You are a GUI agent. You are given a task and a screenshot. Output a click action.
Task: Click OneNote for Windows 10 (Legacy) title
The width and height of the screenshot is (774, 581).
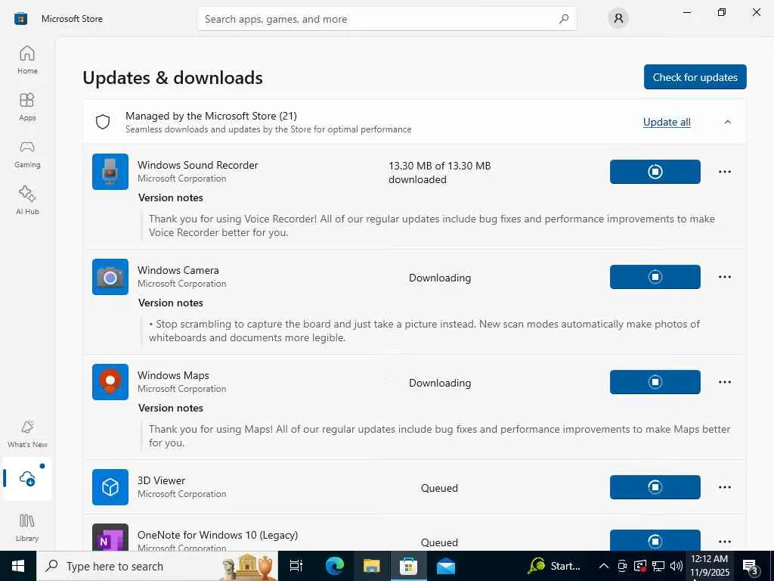click(218, 535)
